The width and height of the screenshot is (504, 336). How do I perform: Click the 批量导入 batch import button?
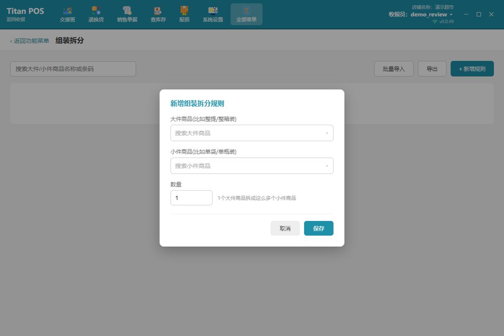pyautogui.click(x=394, y=69)
